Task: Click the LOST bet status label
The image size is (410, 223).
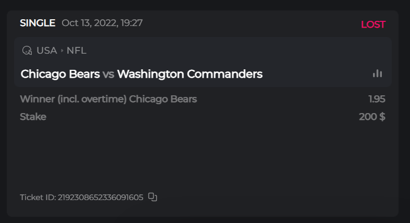Action: pyautogui.click(x=373, y=24)
